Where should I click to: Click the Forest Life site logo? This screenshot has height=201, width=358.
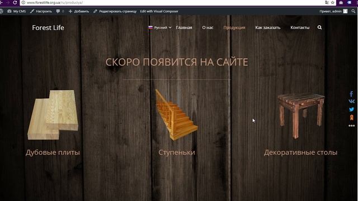(x=48, y=27)
